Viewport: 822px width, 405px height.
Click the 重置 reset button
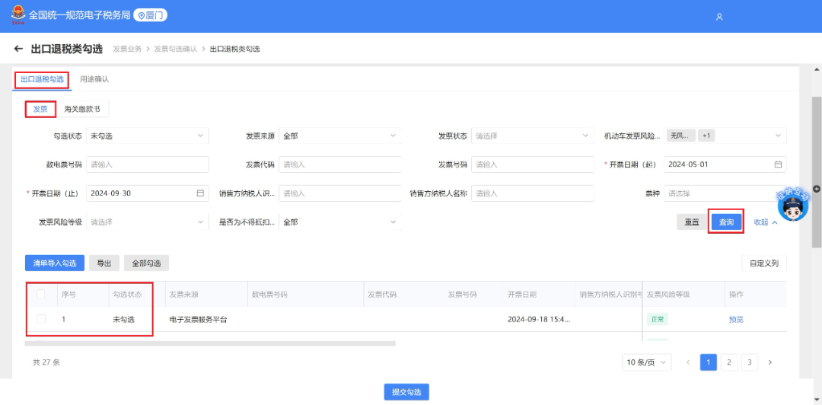pyautogui.click(x=692, y=222)
